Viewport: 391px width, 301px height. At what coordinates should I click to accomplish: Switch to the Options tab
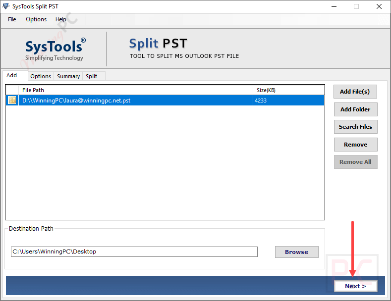[41, 76]
